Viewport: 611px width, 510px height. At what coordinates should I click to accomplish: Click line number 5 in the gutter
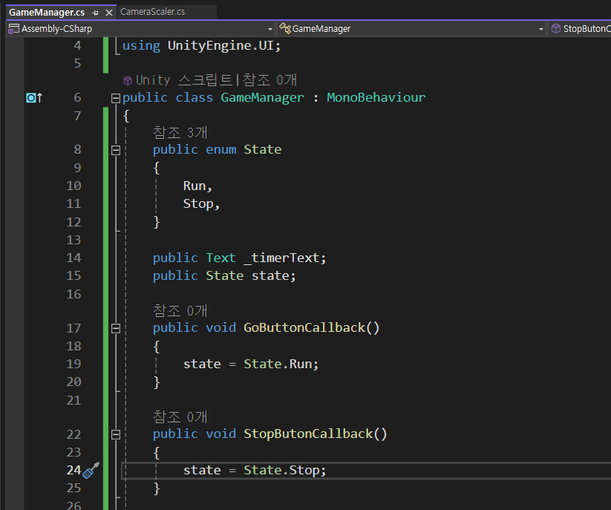click(77, 63)
